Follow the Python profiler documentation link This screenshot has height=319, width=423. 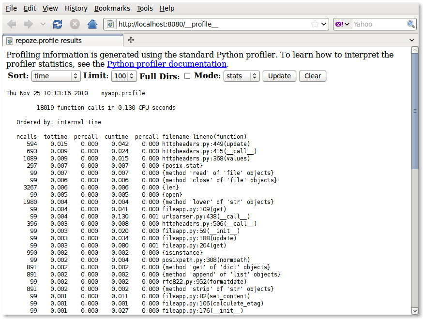pos(166,64)
